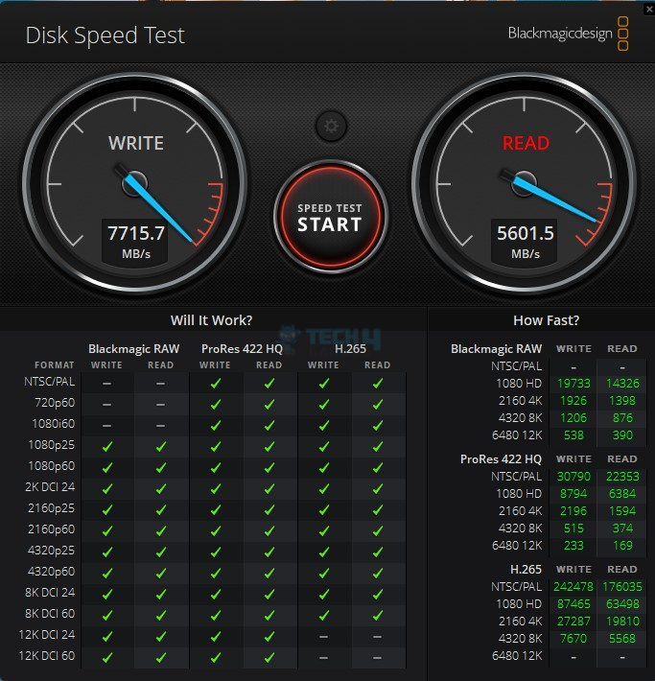The width and height of the screenshot is (655, 681).
Task: Click the Blackmagicdesign logo
Action: pos(568,34)
